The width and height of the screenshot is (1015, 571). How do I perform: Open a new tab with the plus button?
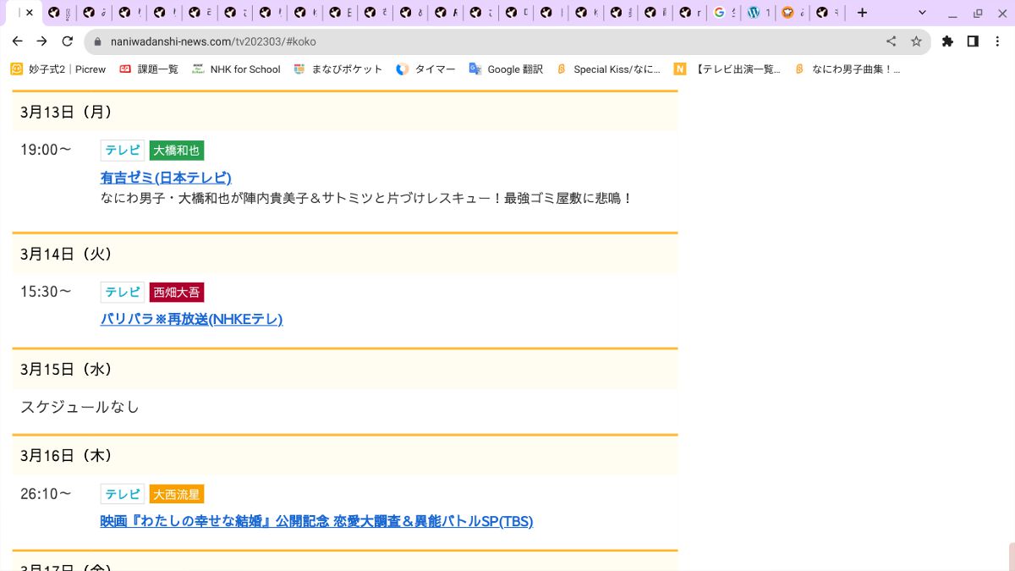(x=862, y=13)
